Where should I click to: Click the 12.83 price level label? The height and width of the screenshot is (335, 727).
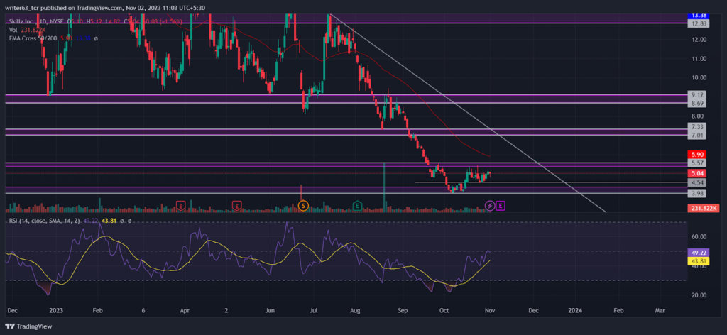[698, 23]
